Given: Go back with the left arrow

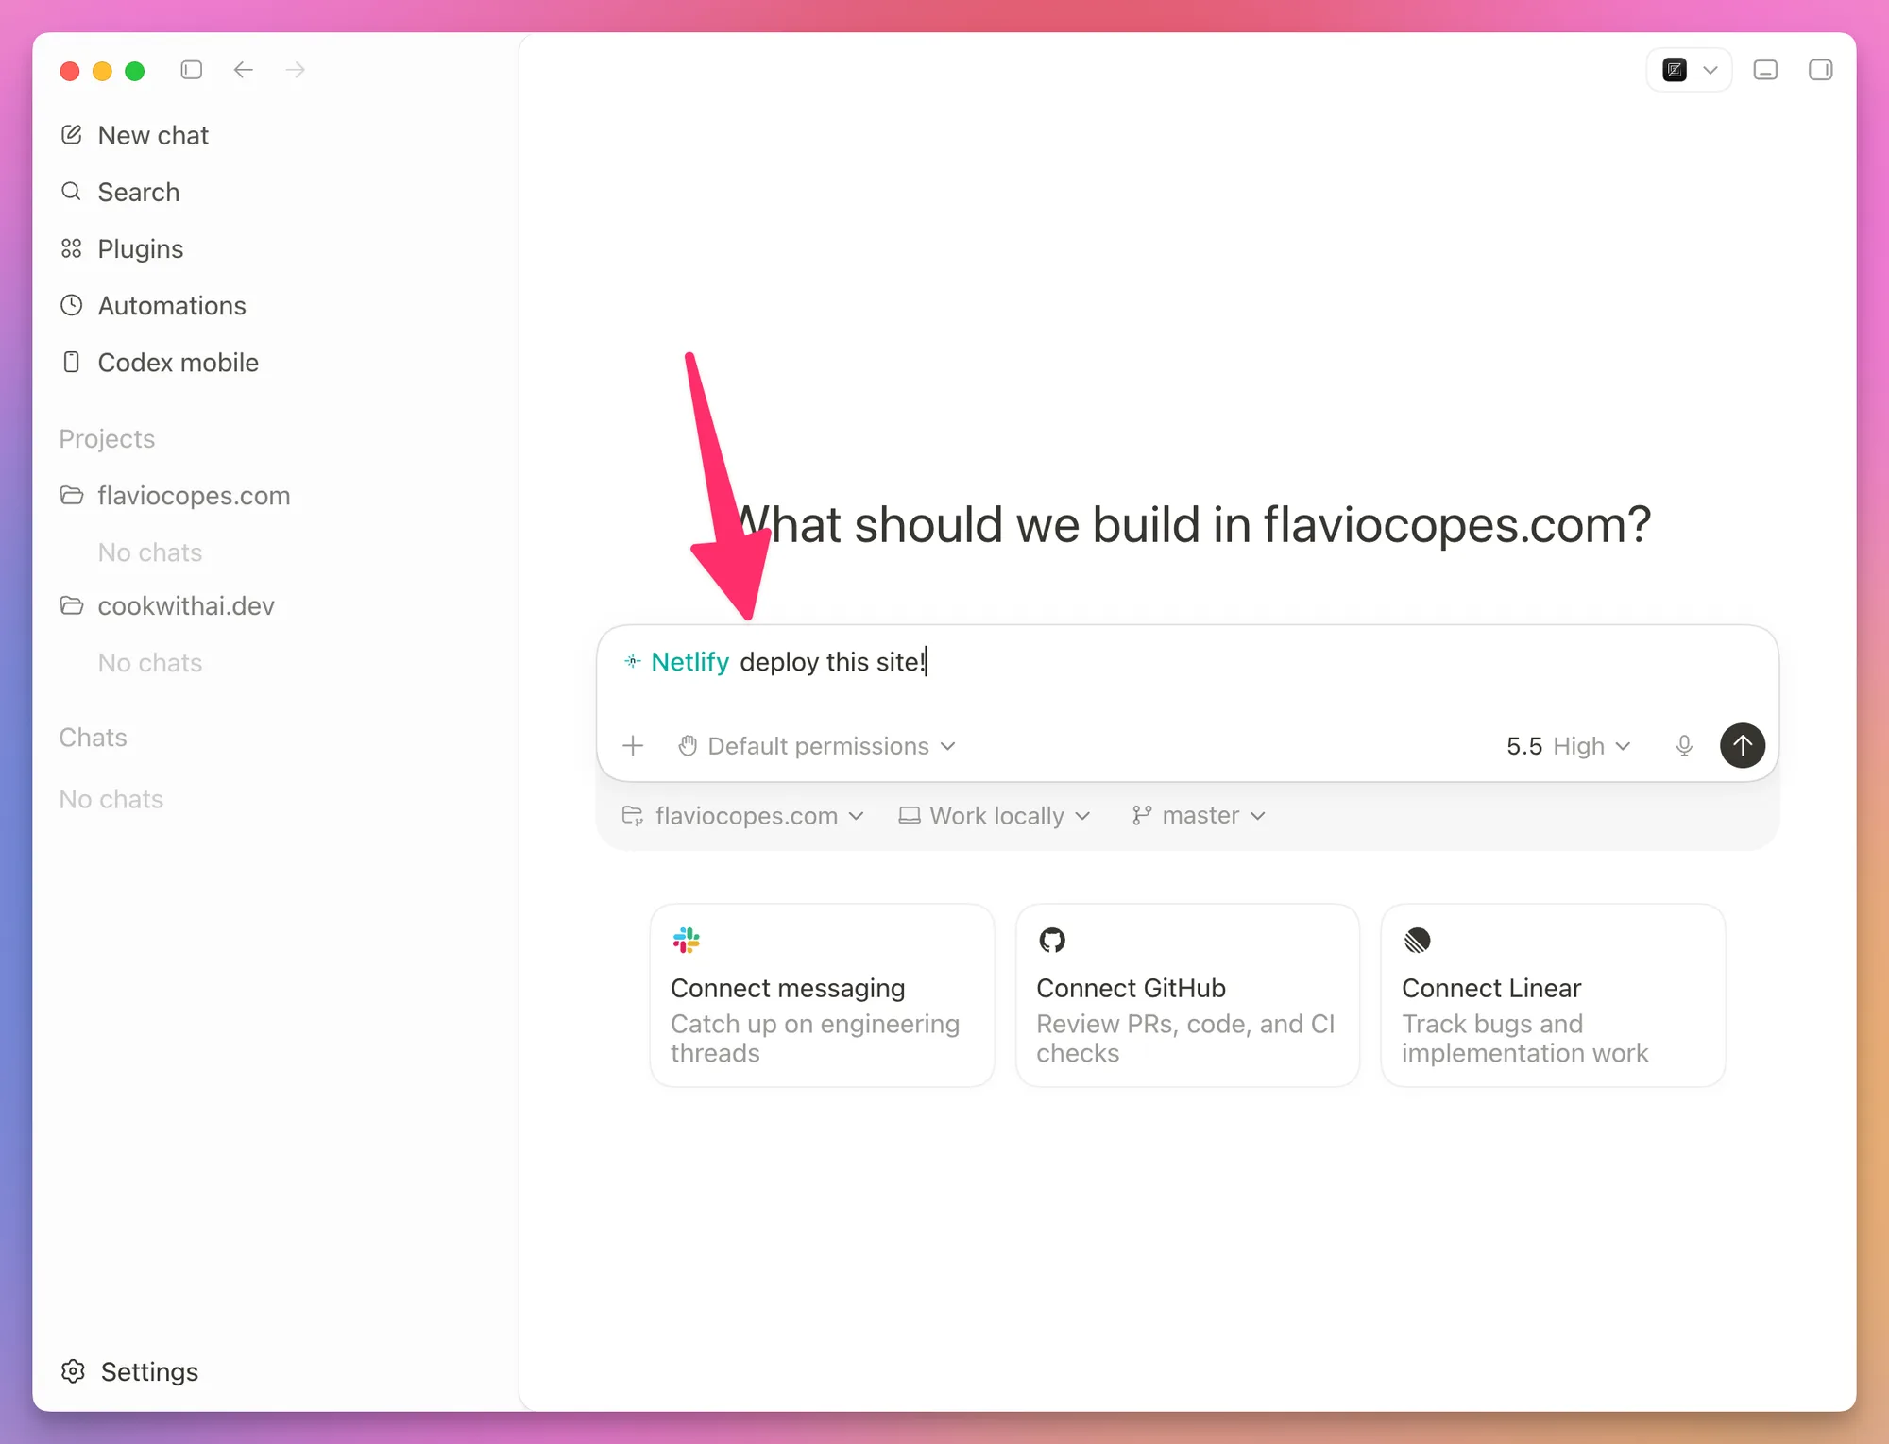Looking at the screenshot, I should coord(244,70).
